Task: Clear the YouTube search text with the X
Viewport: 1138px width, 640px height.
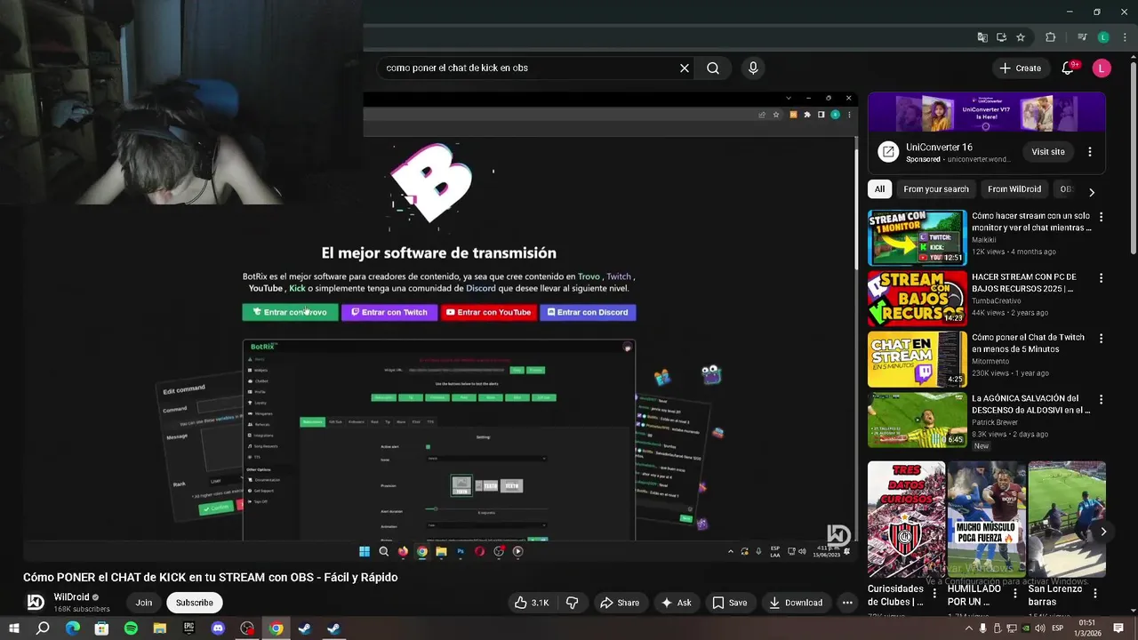Action: (x=685, y=68)
